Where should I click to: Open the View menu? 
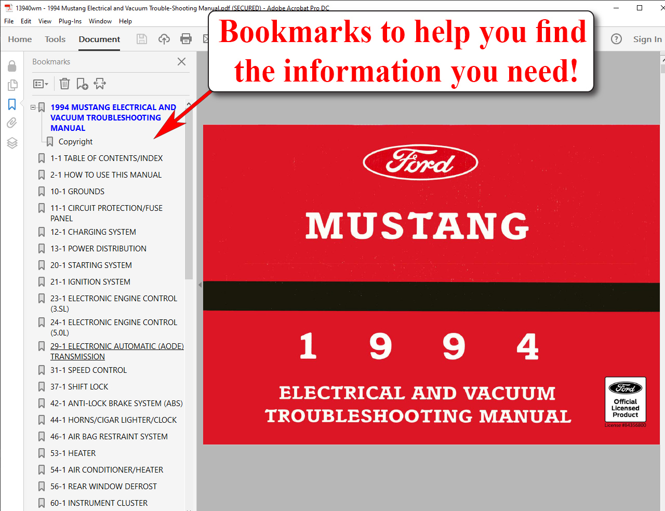[x=45, y=21]
